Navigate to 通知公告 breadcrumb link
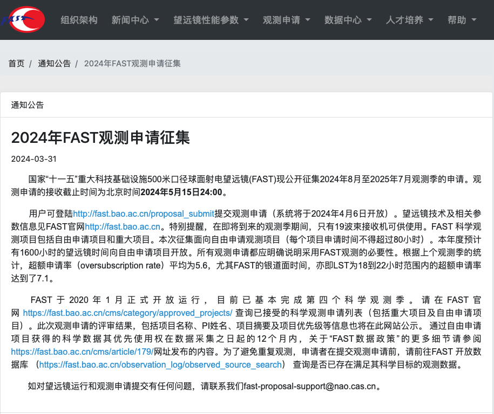 coord(54,63)
